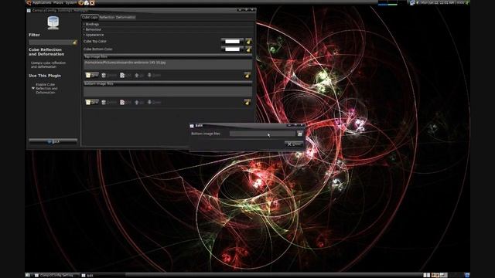Clear the Filter field with broom icon
This screenshot has height=278, width=495.
click(75, 42)
